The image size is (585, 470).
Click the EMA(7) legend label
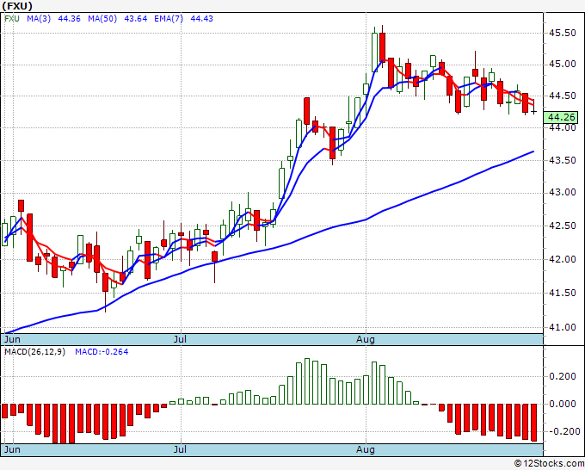[x=169, y=19]
